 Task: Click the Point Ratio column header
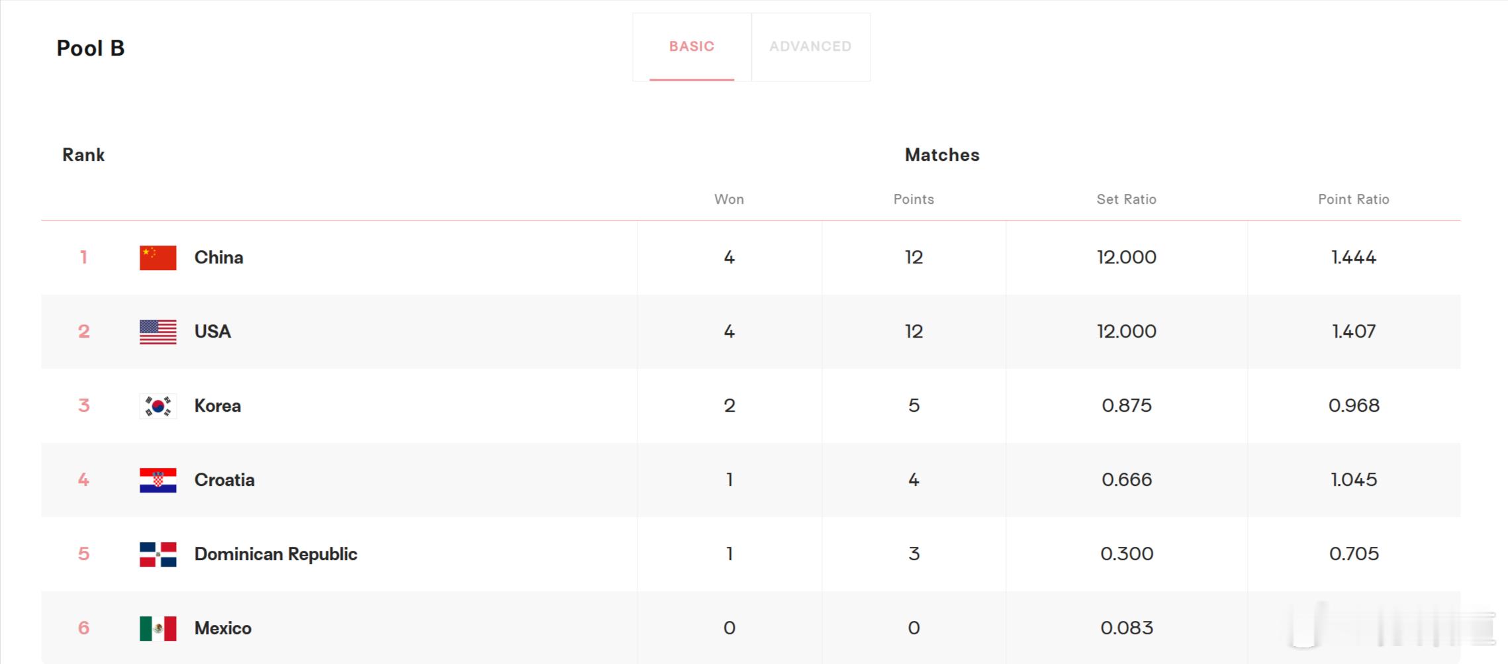[x=1353, y=199]
